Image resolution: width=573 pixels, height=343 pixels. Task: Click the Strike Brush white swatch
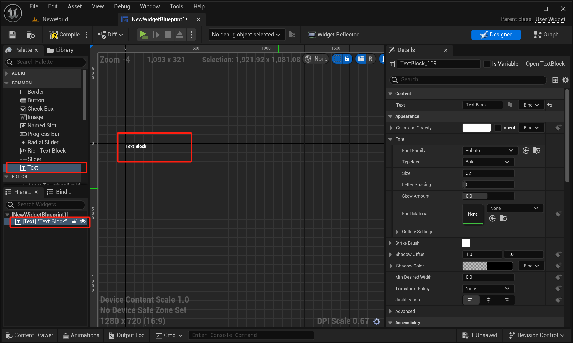pyautogui.click(x=466, y=243)
